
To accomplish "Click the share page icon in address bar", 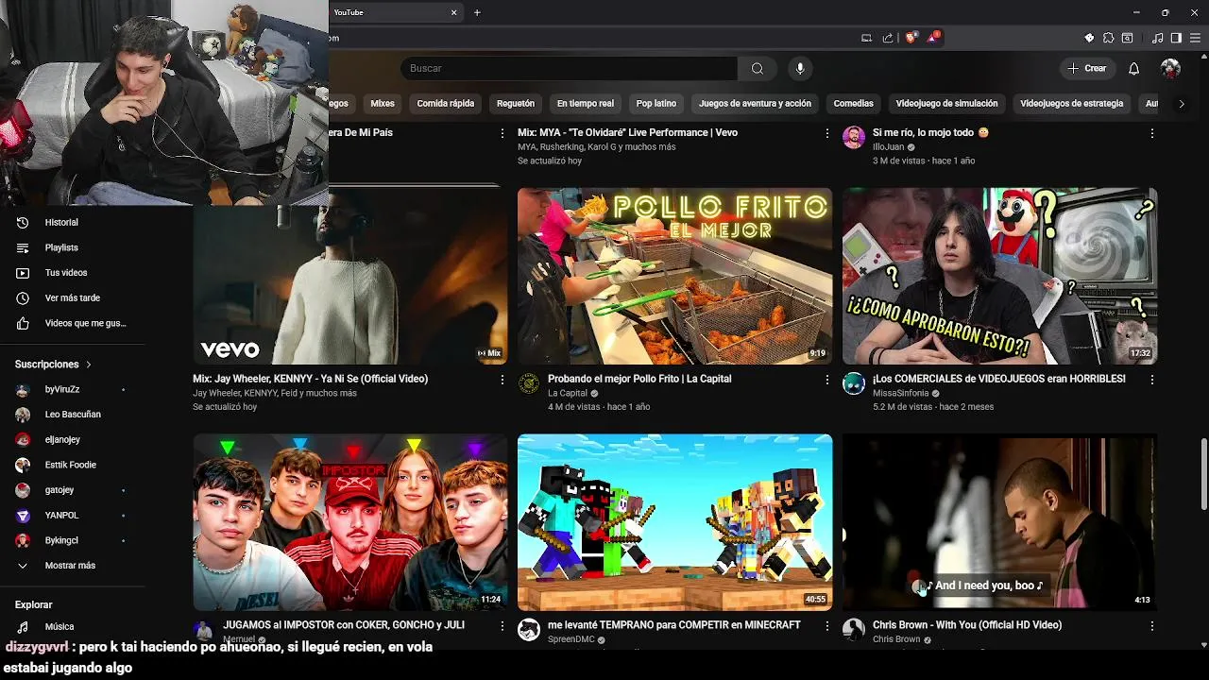I will pyautogui.click(x=888, y=38).
